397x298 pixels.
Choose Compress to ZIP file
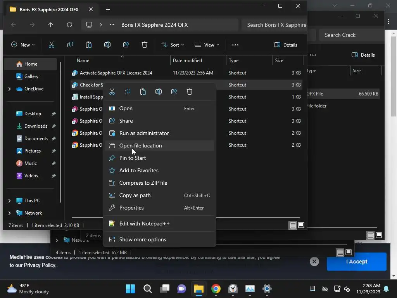point(159,183)
